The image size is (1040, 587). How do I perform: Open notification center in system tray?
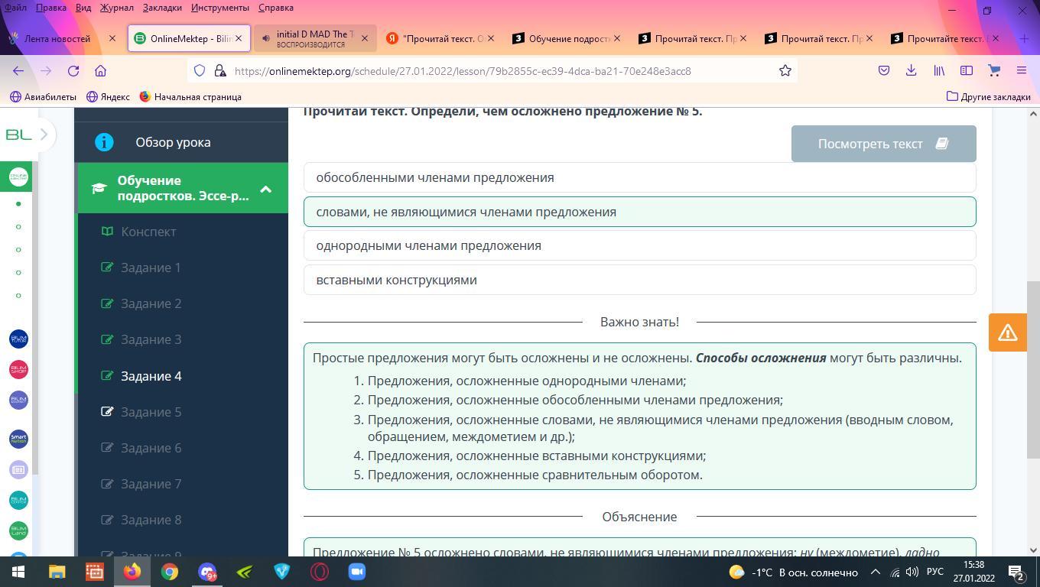click(1017, 572)
